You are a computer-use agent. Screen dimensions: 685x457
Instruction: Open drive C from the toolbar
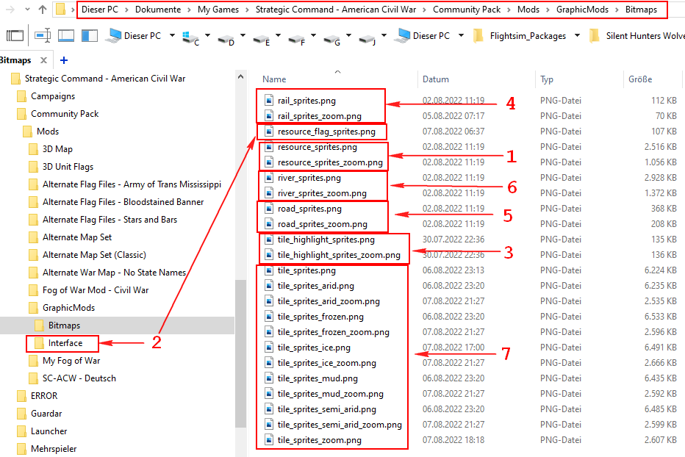click(x=191, y=37)
